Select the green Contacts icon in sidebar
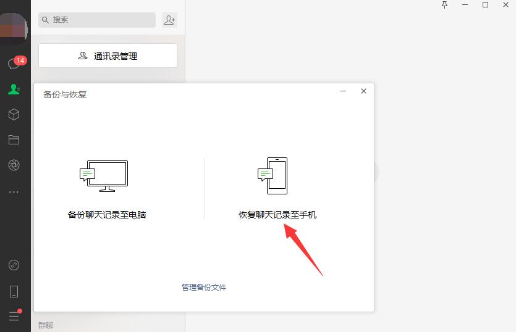 click(14, 89)
